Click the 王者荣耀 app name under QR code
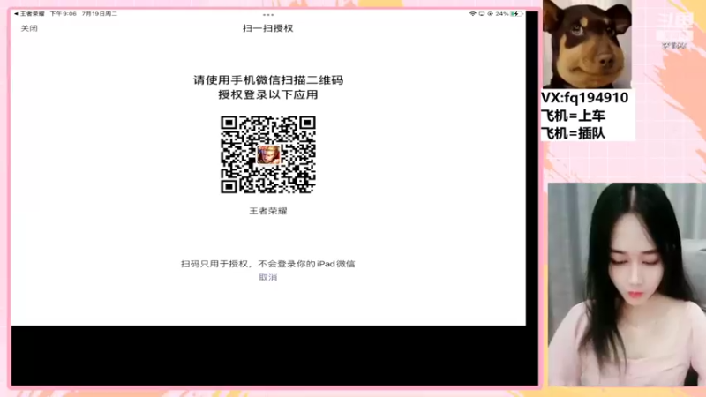 [268, 211]
